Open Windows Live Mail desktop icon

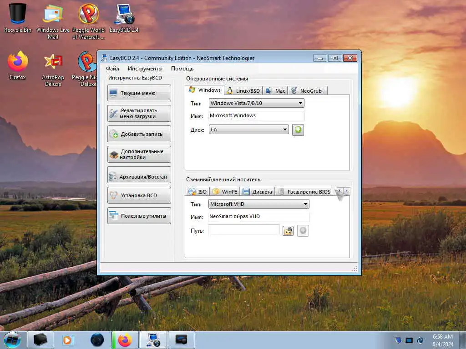tap(53, 21)
